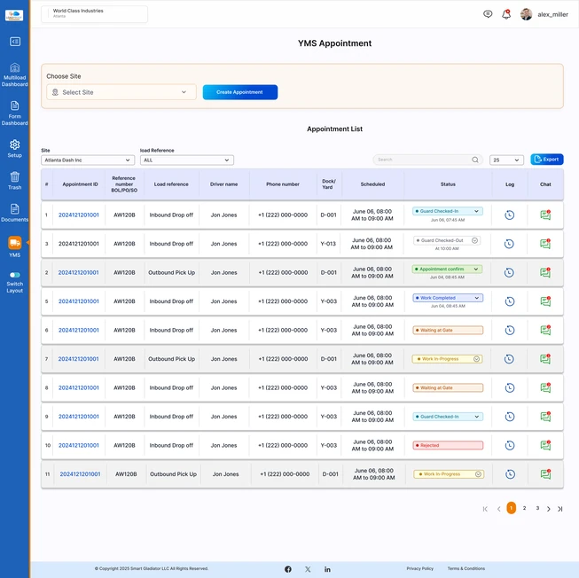Open the messages chat bubble in header

pyautogui.click(x=488, y=14)
